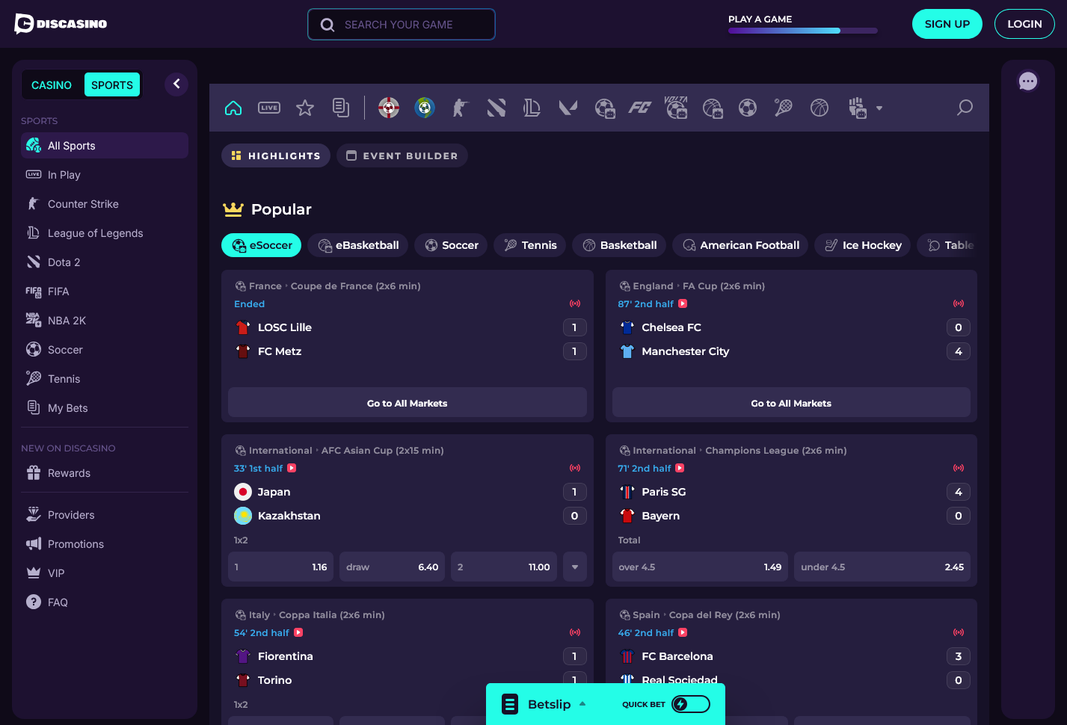Select the basketball icon in toolbar
The image size is (1067, 725).
pyautogui.click(x=820, y=108)
